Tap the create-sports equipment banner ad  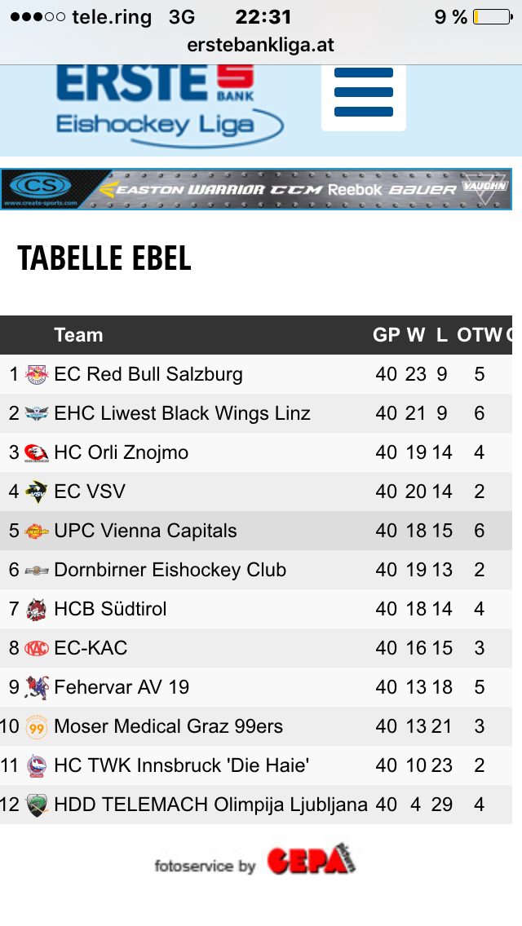click(x=256, y=189)
